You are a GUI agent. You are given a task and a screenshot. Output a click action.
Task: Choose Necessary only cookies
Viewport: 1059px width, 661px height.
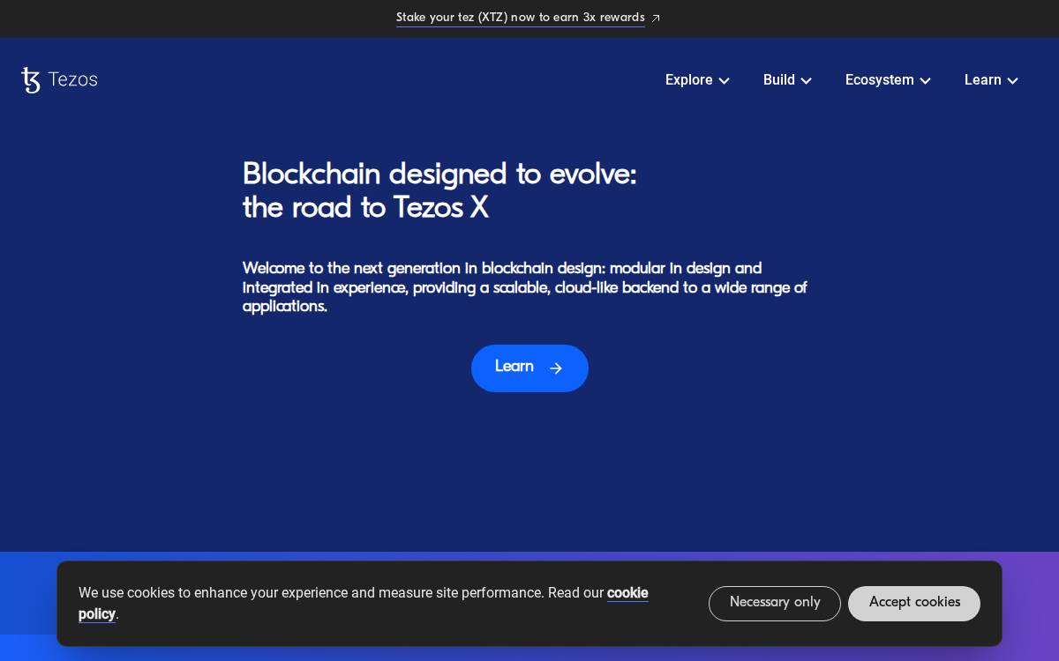coord(775,604)
